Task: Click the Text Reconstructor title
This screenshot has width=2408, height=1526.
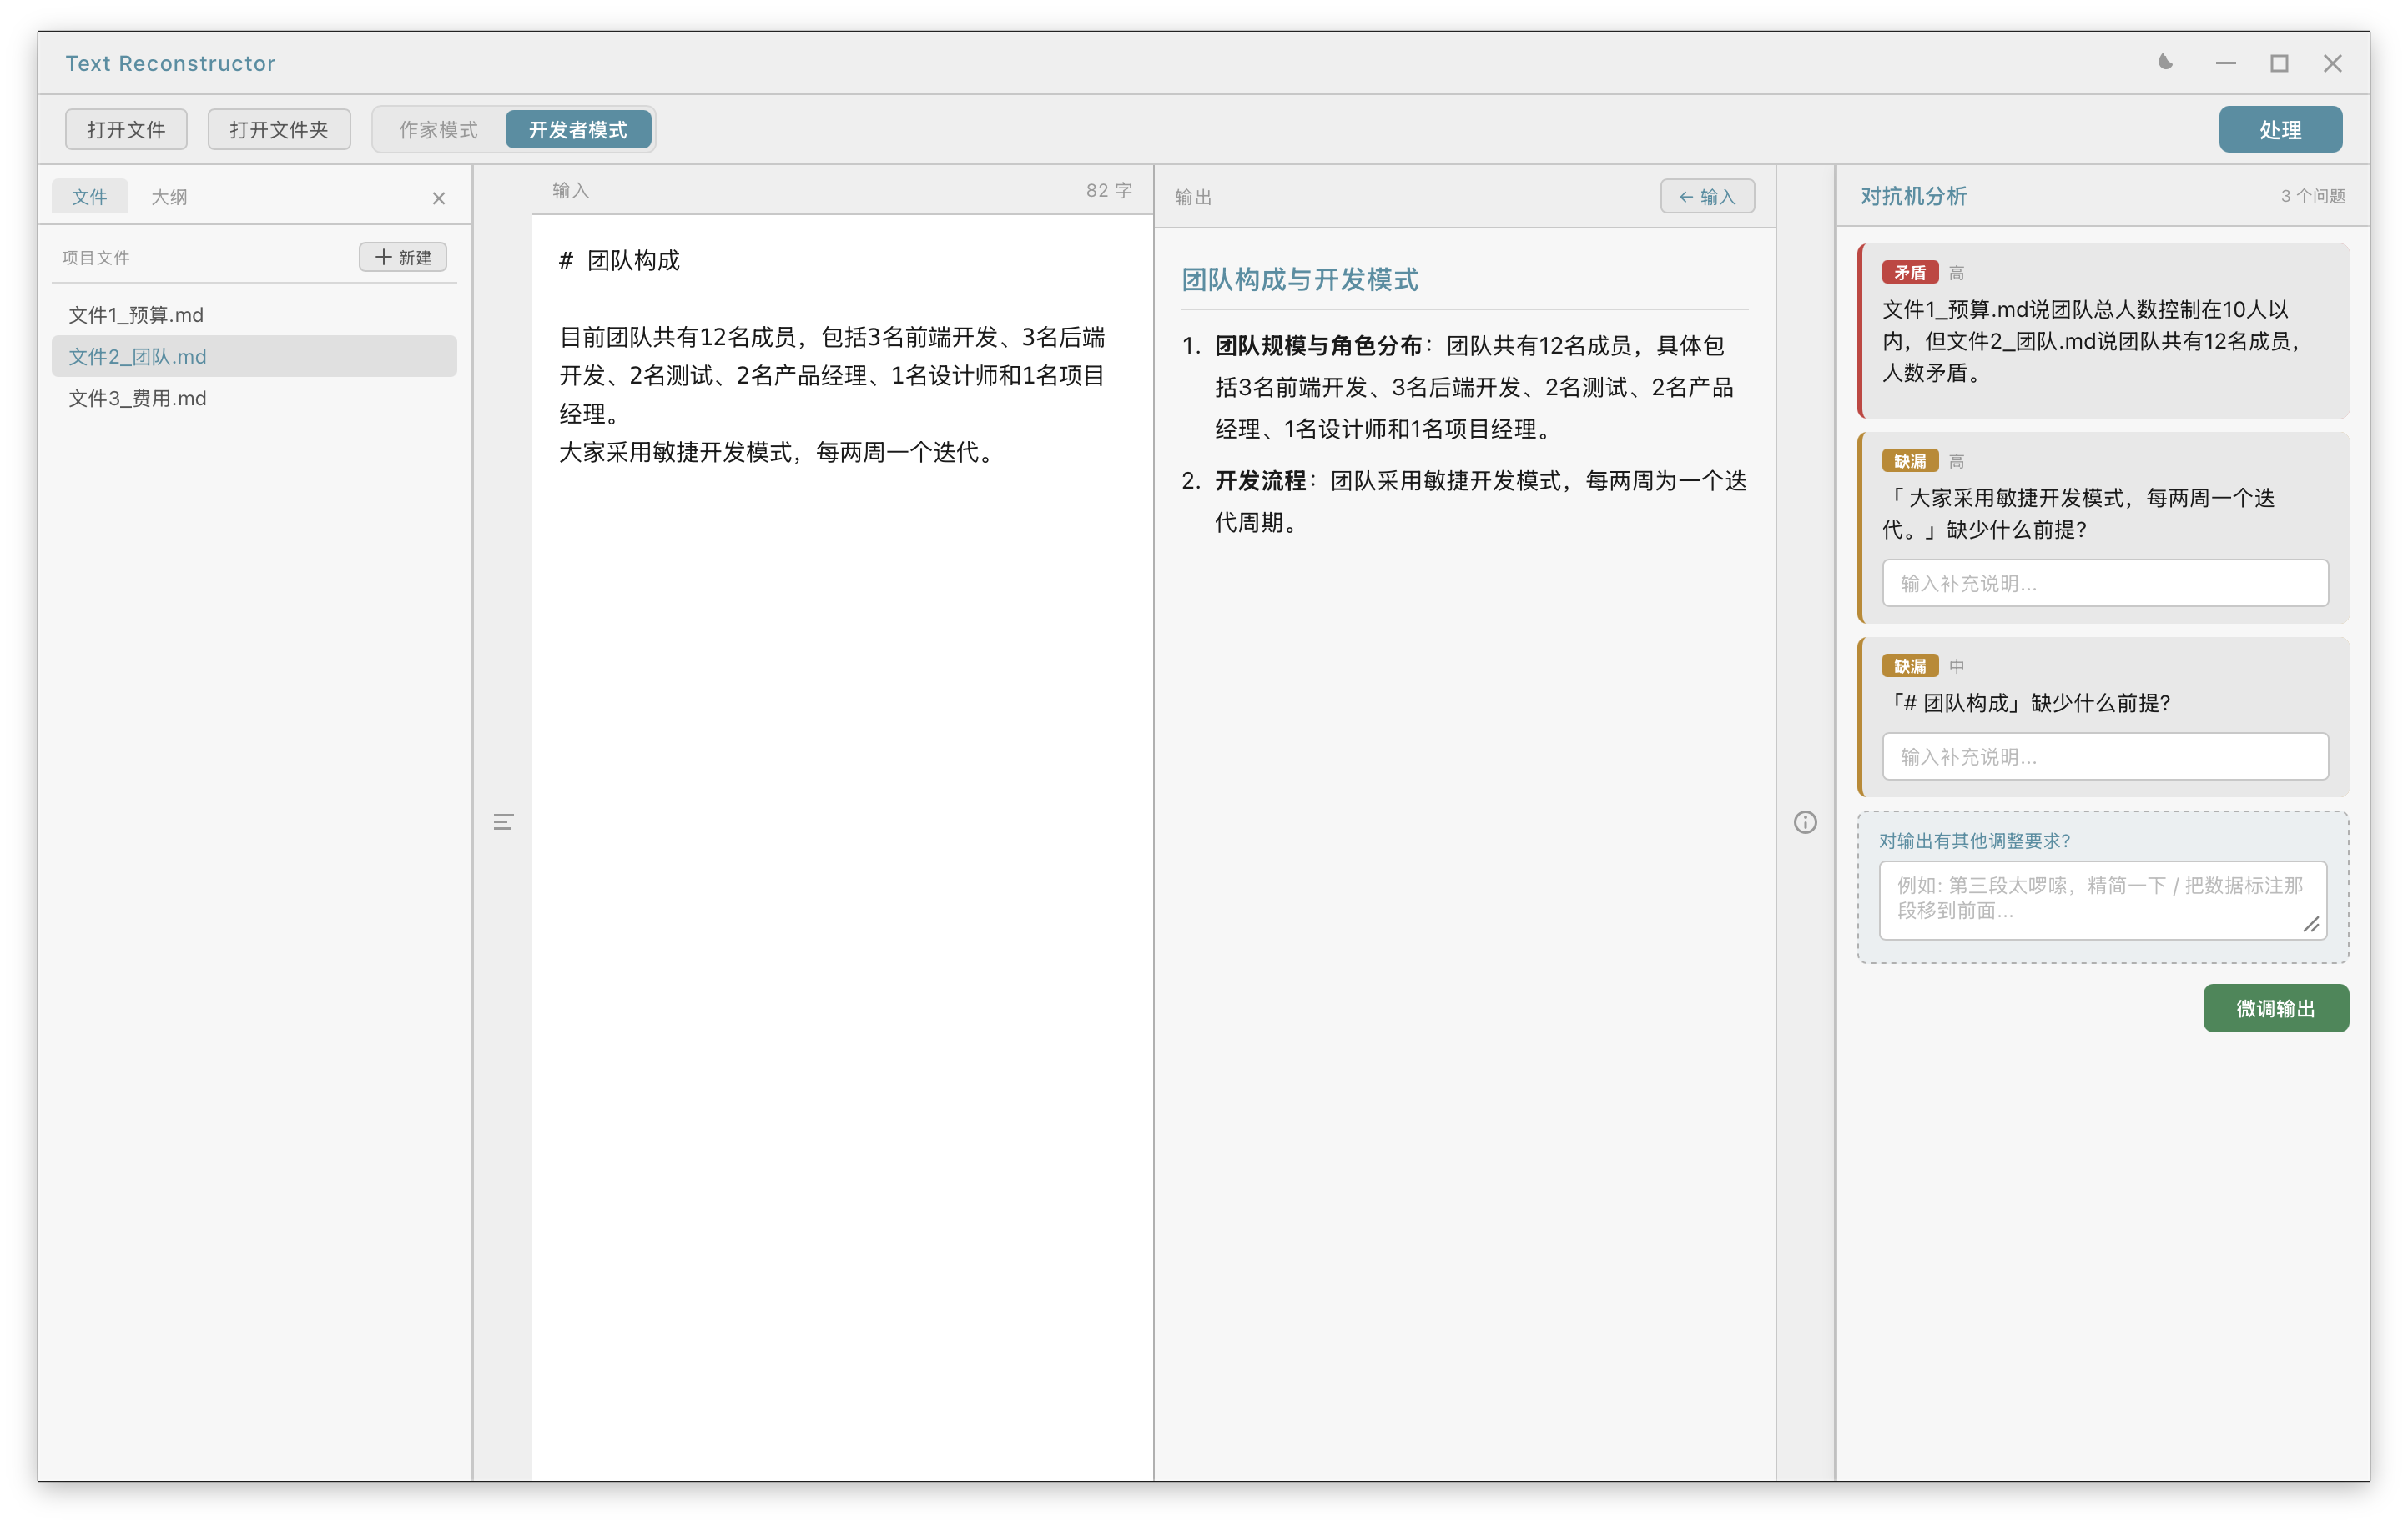Action: tap(170, 63)
